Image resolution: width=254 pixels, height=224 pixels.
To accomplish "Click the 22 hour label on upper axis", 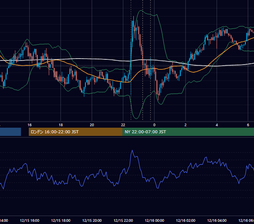I will pos(123,125).
